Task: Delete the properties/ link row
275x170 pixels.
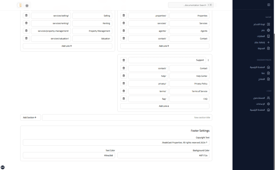Action: (x=124, y=16)
